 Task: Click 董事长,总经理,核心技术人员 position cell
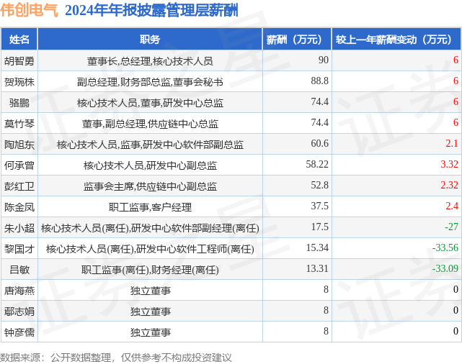150,61
